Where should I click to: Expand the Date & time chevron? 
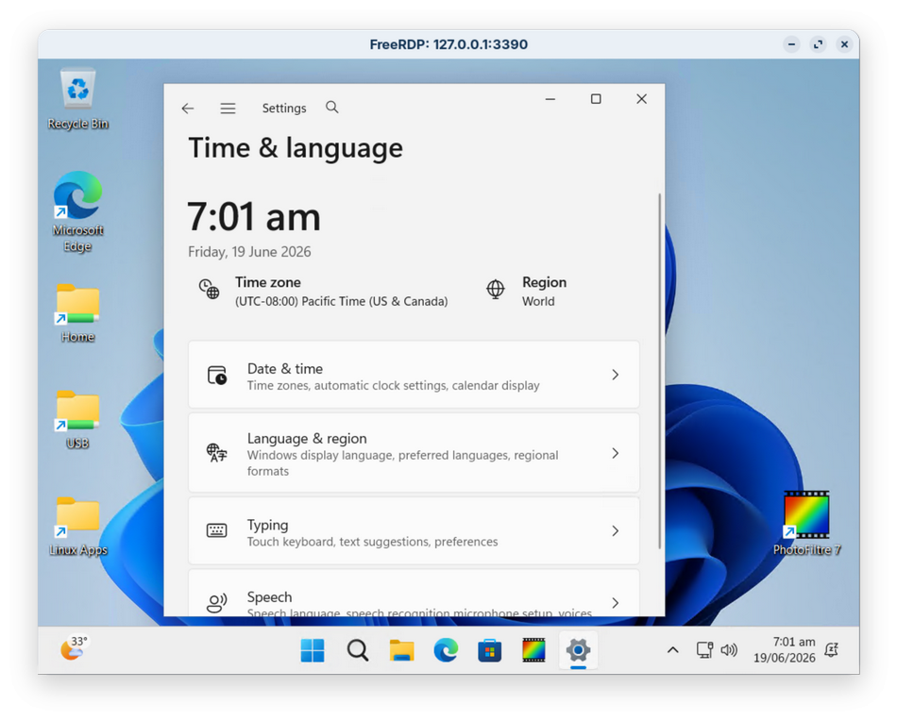coord(615,375)
